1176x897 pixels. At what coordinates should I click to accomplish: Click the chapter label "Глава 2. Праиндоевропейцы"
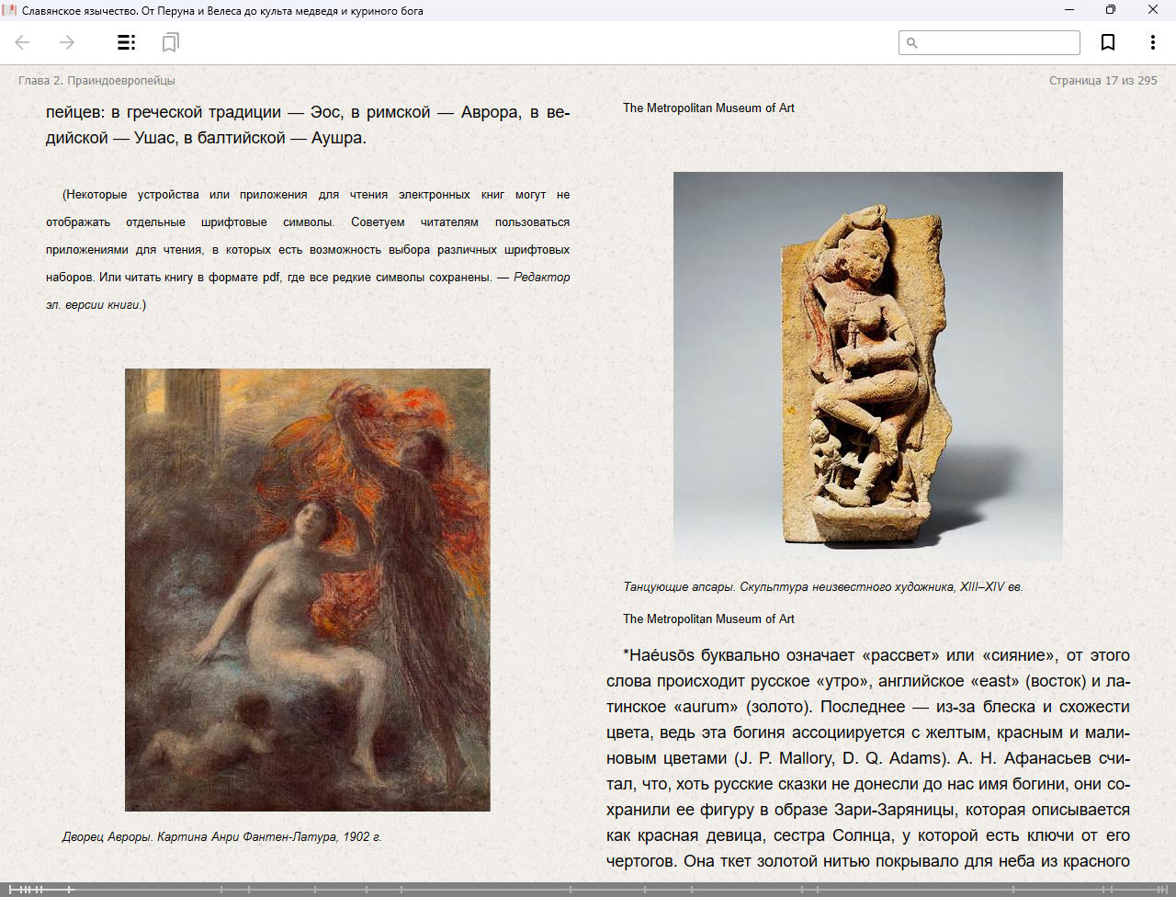coord(96,81)
